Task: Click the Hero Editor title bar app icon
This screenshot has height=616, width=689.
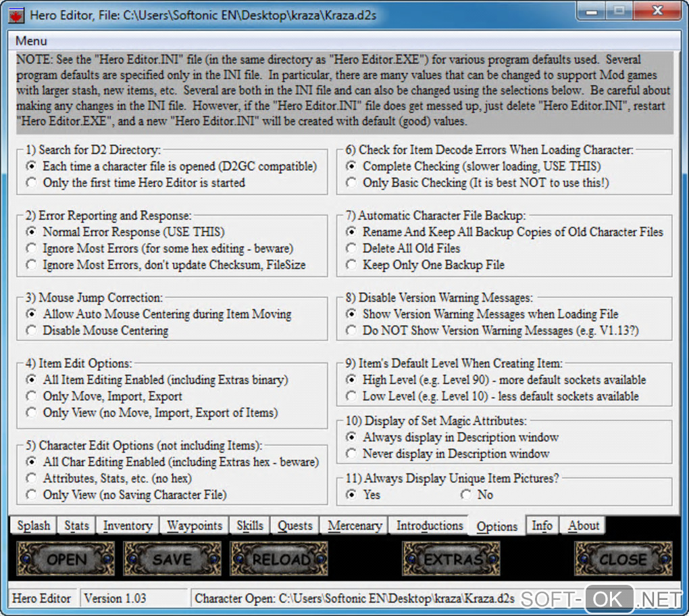Action: click(16, 16)
